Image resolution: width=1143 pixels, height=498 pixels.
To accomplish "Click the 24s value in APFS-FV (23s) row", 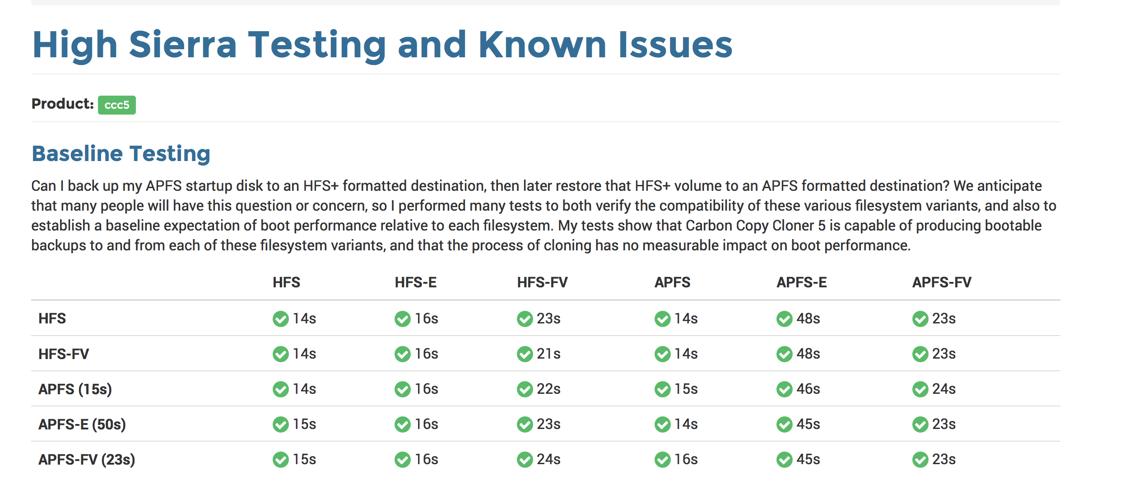I will coord(548,460).
